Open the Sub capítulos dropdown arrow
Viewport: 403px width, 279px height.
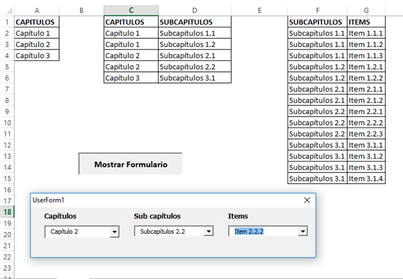point(208,231)
